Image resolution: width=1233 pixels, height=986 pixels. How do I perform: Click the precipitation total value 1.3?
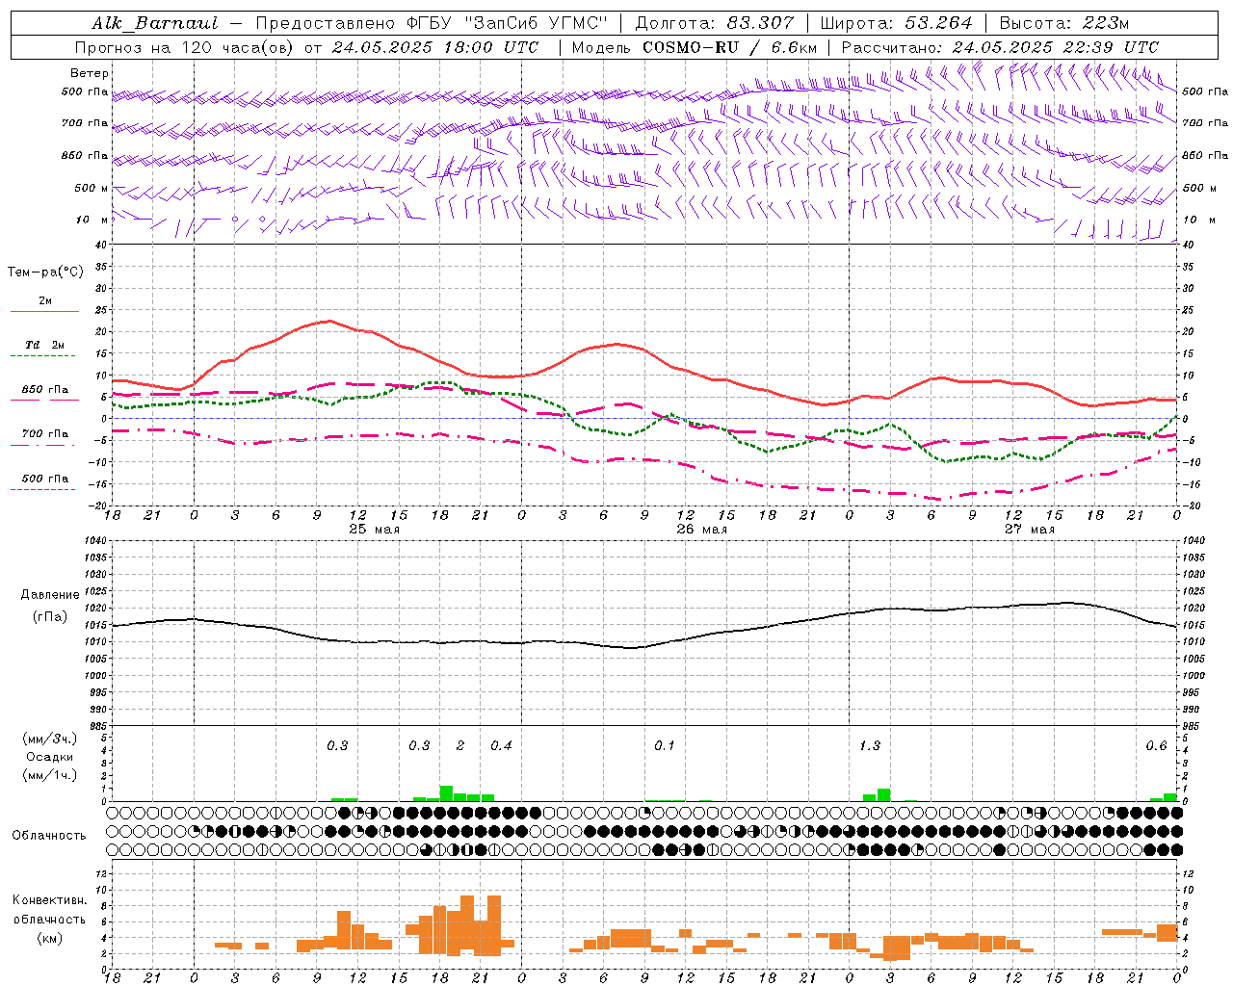pyautogui.click(x=869, y=746)
